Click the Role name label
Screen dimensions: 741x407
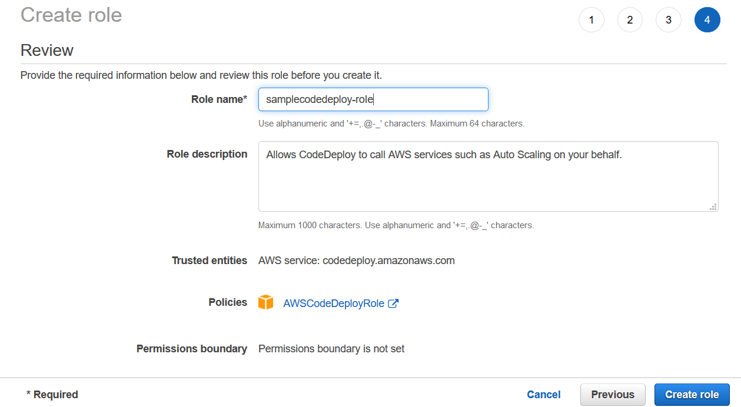tap(219, 99)
